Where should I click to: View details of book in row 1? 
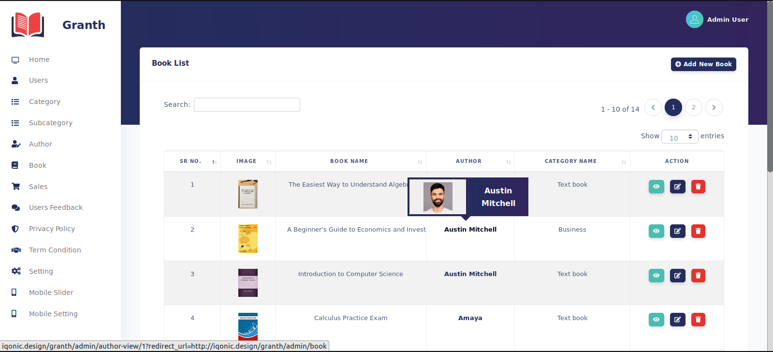(x=656, y=187)
